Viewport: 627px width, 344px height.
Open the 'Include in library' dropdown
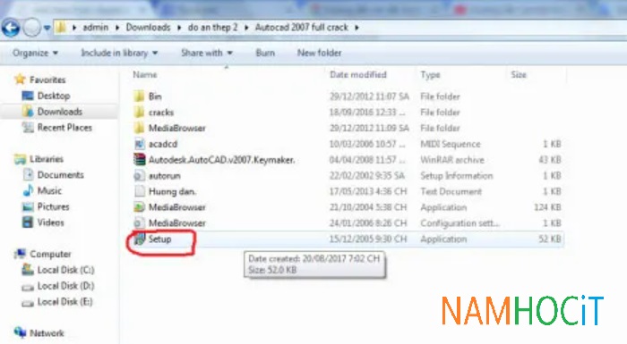(x=119, y=53)
